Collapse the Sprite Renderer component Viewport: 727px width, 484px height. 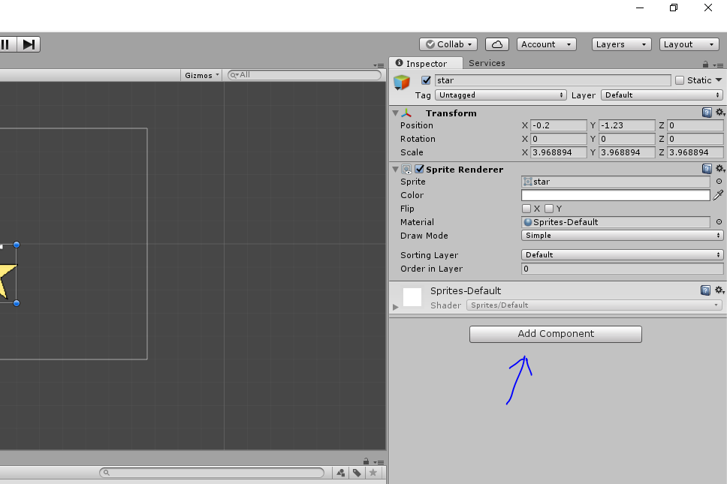click(x=396, y=170)
